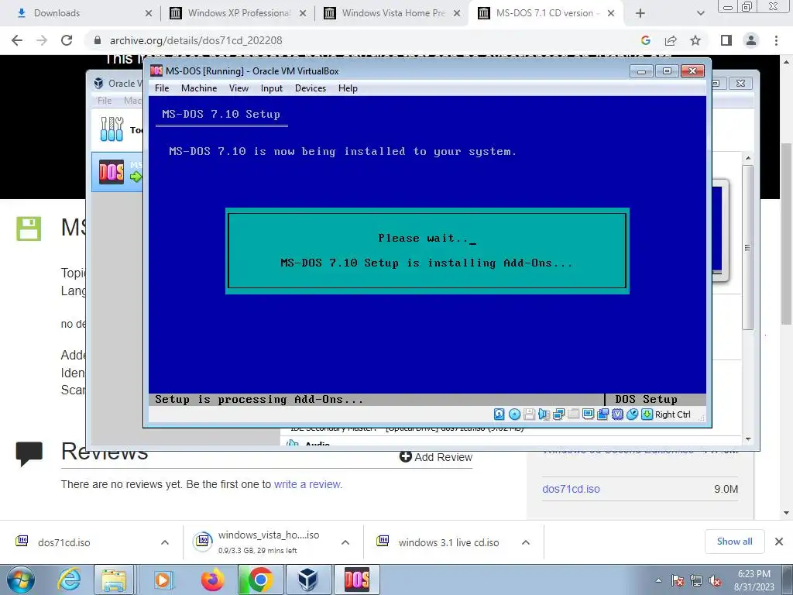Select MS-DOS VM icon in VirtualBox Manager list
Viewport: 793px width, 595px height.
tap(112, 172)
